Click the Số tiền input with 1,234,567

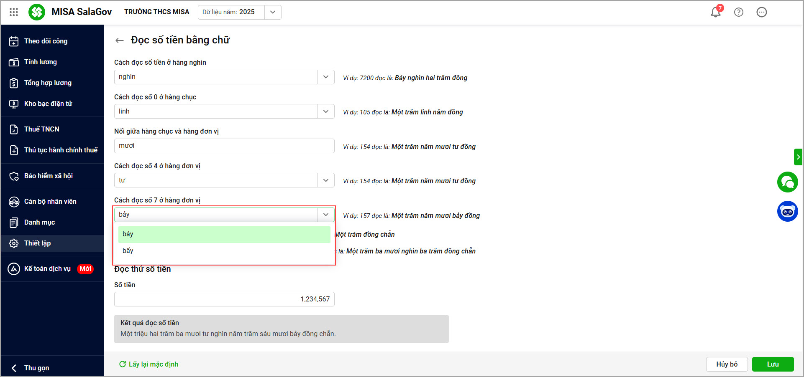click(x=224, y=299)
